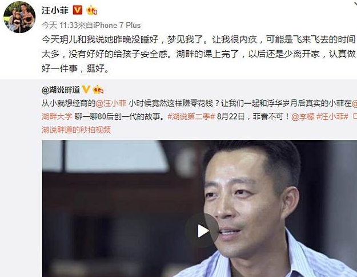Viewport: 357px width, 277px height.
Task: Click the membership crown icon next to 汪小菲
Action: point(92,10)
